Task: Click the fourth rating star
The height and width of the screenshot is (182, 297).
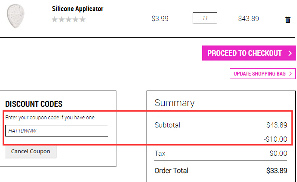Action: pyautogui.click(x=75, y=19)
